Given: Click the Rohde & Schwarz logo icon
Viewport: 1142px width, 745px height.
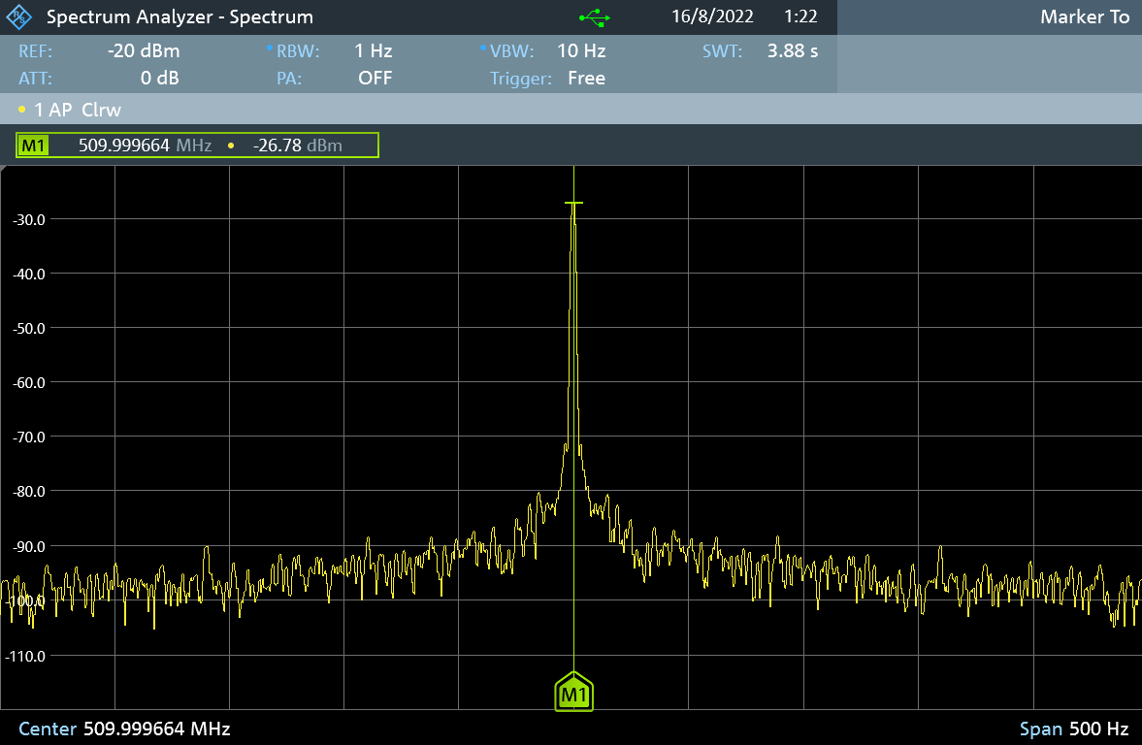Looking at the screenshot, I should point(19,17).
